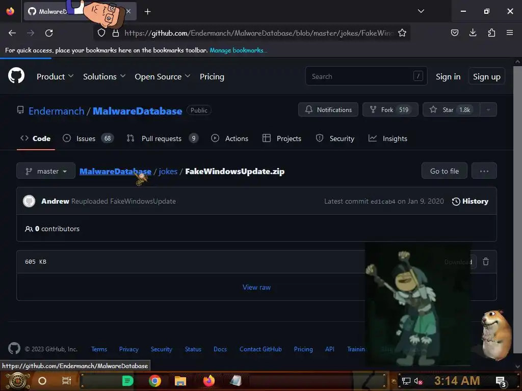
Task: Open Task View from the taskbar
Action: [67, 381]
